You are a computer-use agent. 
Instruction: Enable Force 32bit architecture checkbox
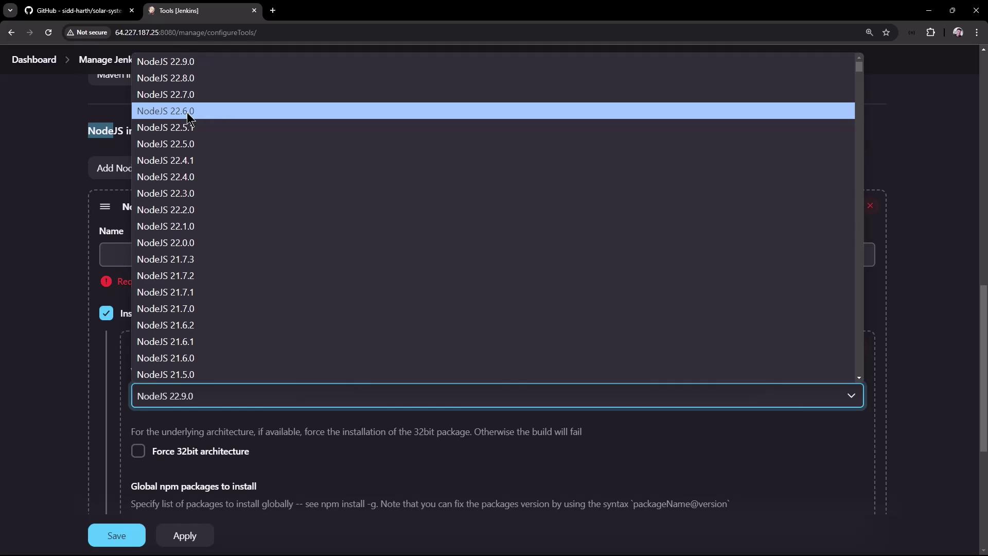138,451
